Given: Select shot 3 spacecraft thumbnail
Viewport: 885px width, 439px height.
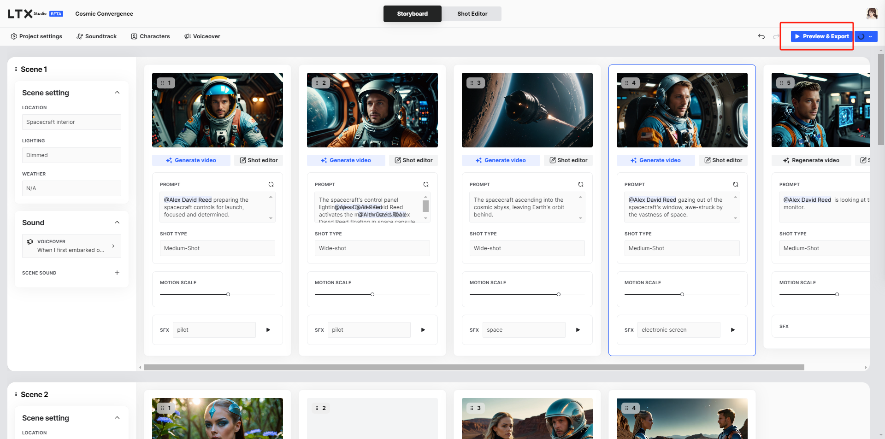Looking at the screenshot, I should tap(527, 110).
